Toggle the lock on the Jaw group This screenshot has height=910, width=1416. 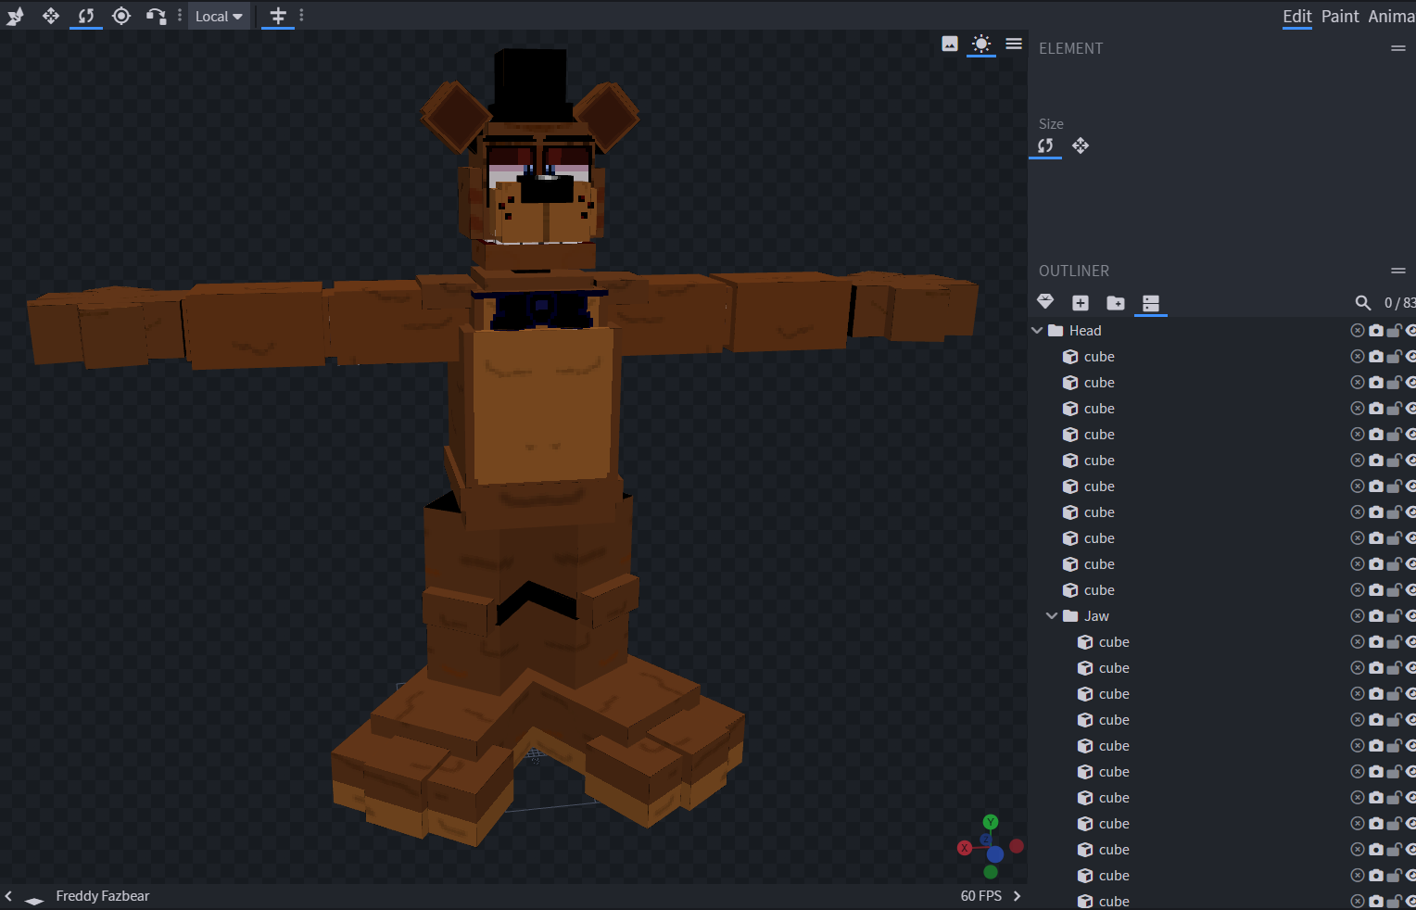point(1394,616)
